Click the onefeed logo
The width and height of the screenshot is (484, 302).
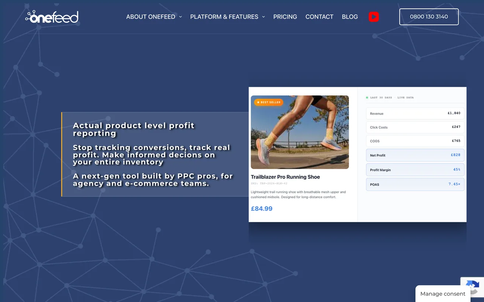pos(52,17)
